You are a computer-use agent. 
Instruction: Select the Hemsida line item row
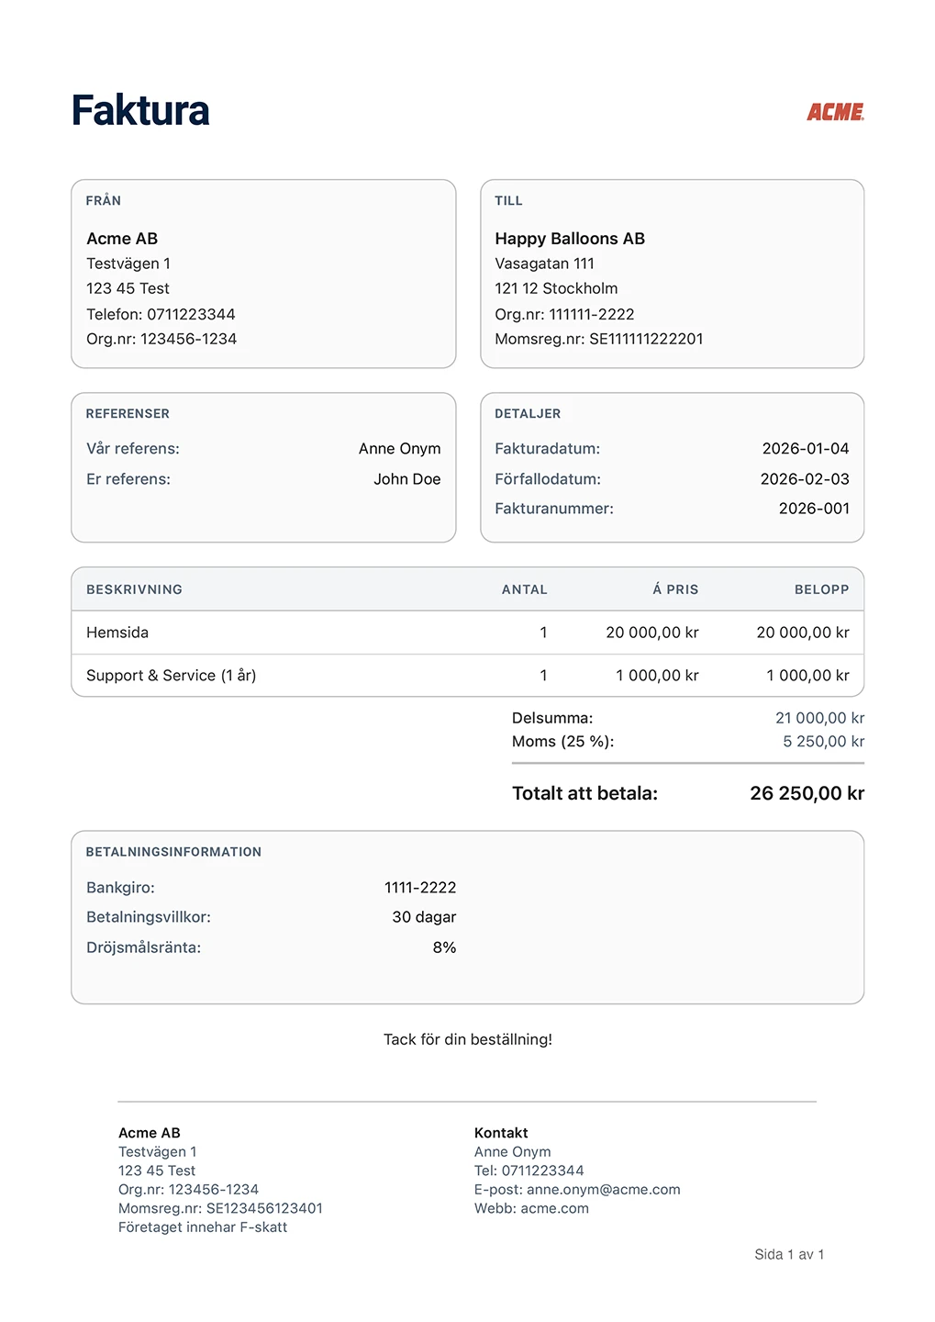coord(112,632)
